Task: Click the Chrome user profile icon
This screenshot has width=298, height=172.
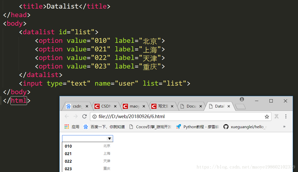Action: click(242, 99)
